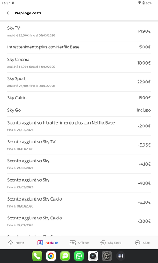Open the Home tab
Viewport: 158px width, 263px height.
coord(16,243)
